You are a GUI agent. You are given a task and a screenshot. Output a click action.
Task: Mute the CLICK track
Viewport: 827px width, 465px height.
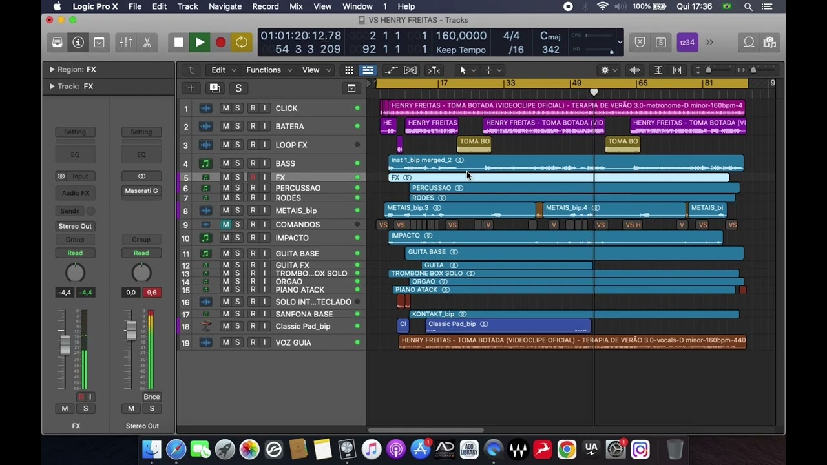click(225, 108)
